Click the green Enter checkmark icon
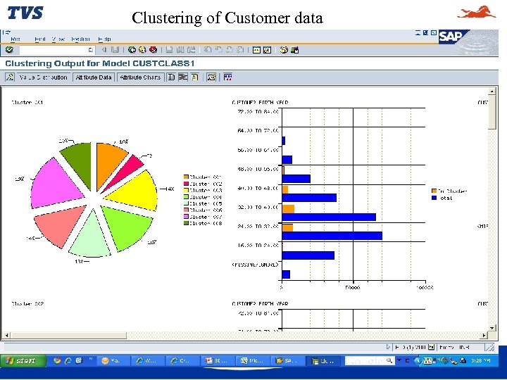The height and width of the screenshot is (380, 507). point(9,50)
